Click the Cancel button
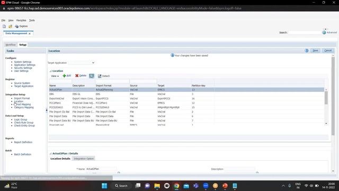 click(328, 50)
